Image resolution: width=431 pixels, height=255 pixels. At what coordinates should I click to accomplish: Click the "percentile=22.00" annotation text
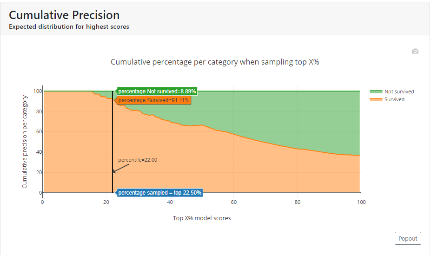(x=138, y=160)
